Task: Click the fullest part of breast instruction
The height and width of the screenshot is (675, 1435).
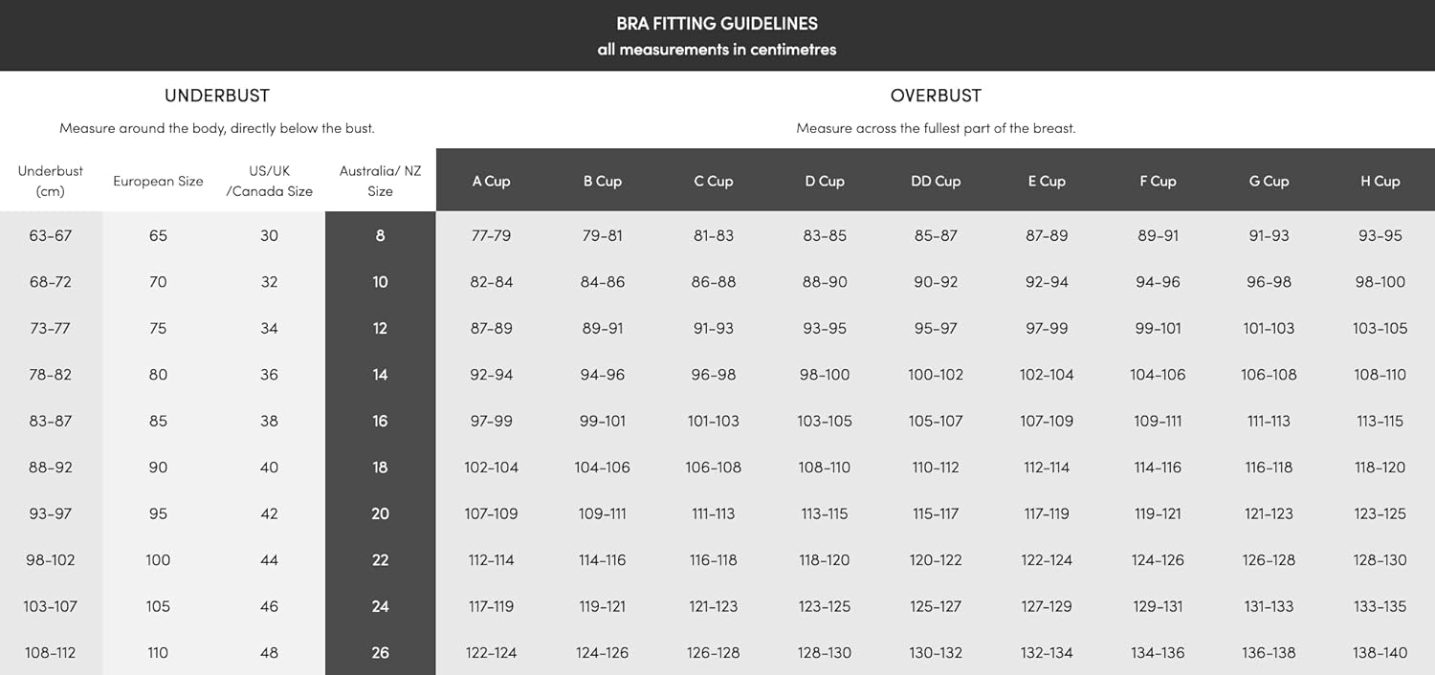Action: pyautogui.click(x=936, y=128)
